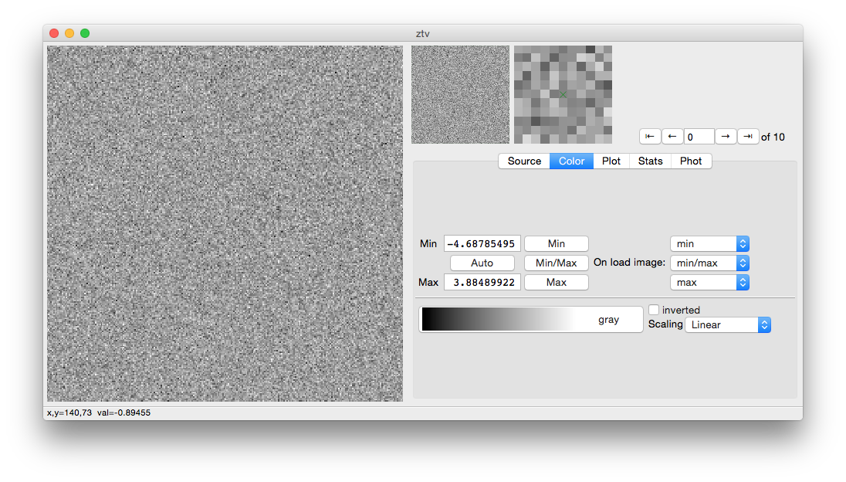Click the 'On load image:' label

click(x=629, y=263)
